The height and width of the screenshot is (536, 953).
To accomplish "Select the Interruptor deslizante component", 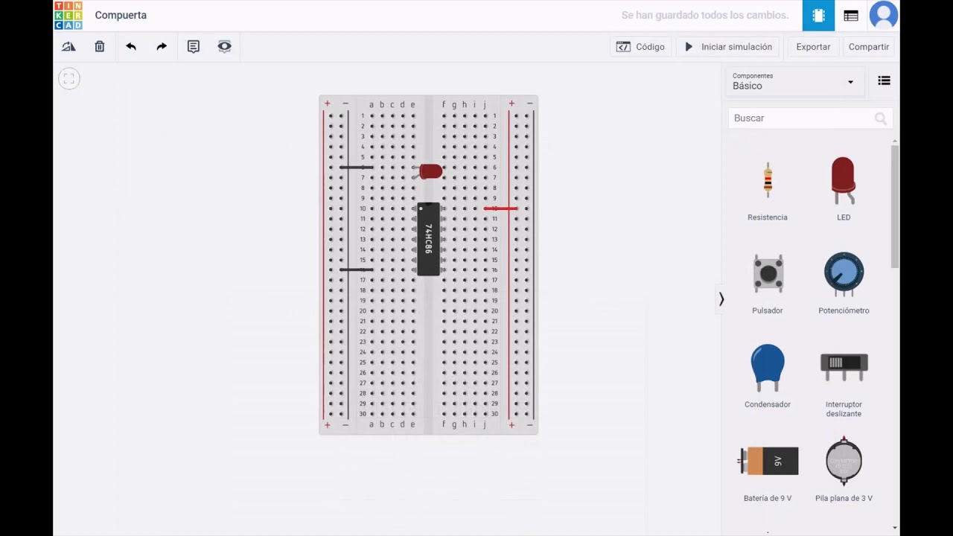I will pos(844,383).
